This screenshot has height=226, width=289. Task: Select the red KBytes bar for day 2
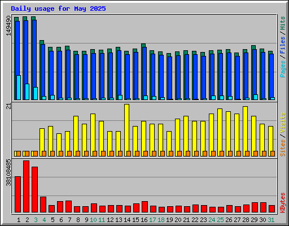[26, 186]
